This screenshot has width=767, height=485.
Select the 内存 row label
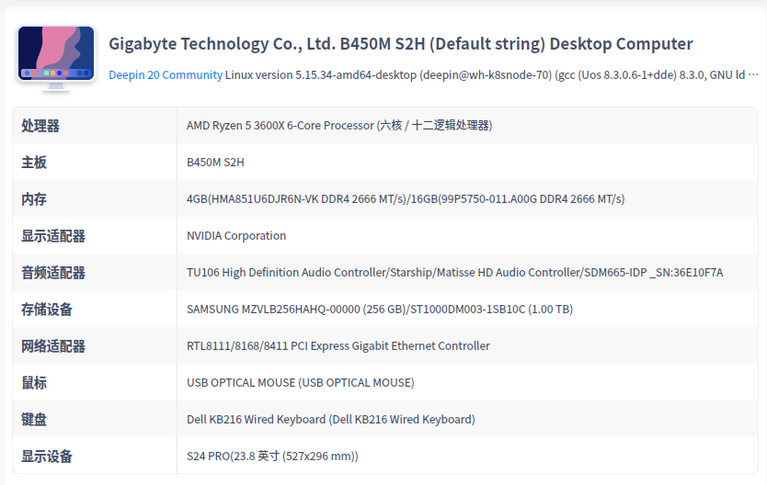point(34,199)
